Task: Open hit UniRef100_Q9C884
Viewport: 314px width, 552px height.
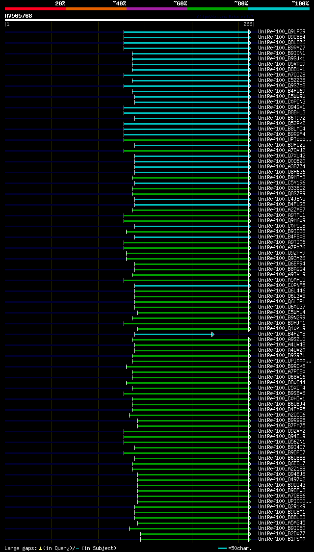Action: (x=282, y=37)
